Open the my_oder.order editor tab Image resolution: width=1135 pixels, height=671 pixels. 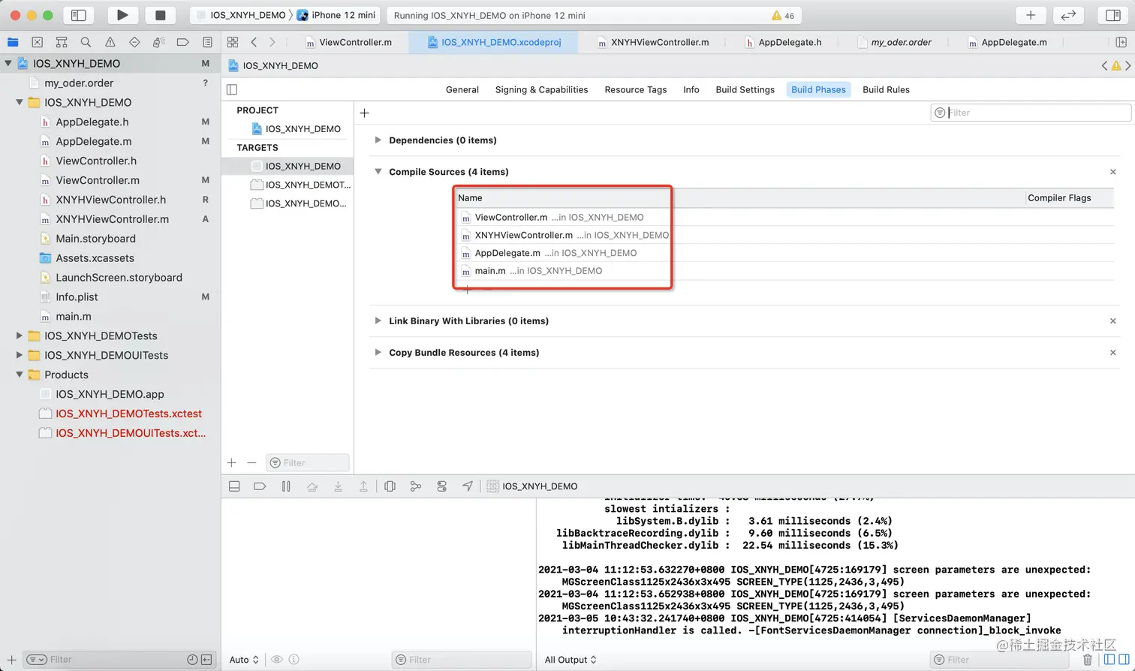click(894, 42)
